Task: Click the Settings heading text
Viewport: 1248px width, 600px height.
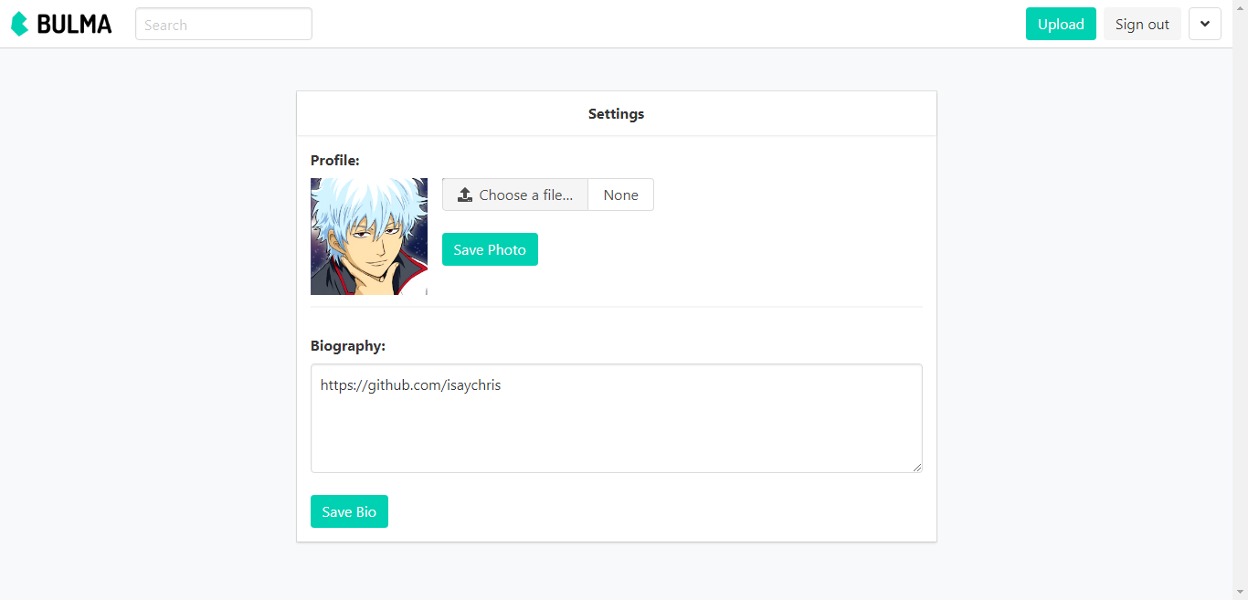Action: click(x=617, y=114)
